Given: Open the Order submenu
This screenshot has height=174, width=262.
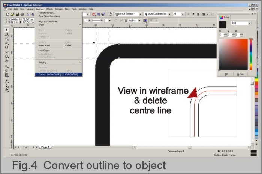Looking at the screenshot, I should click(58, 25).
